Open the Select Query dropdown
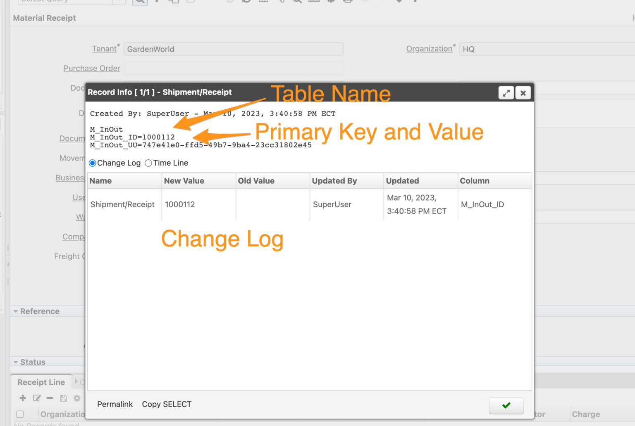Screen dimensions: 635x426 tap(119, 2)
